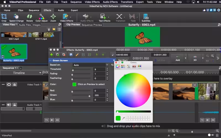Open the Video Effects menu bar item
The image size is (221, 138).
pos(92,2)
